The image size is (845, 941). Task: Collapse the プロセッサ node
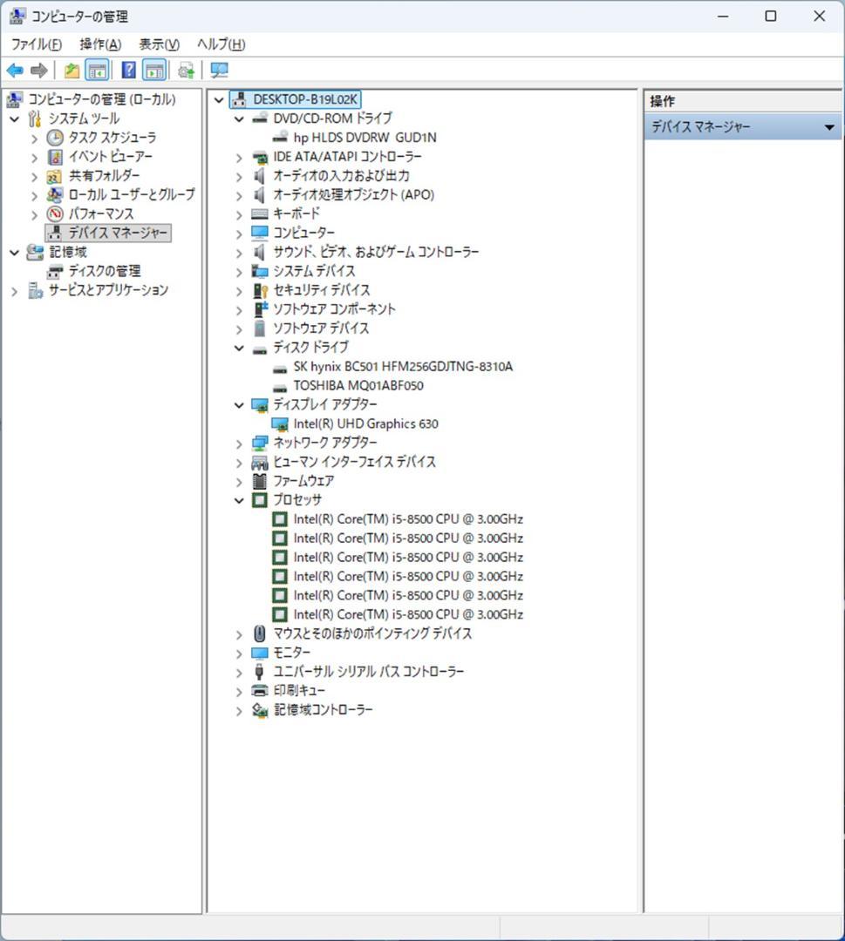(x=238, y=499)
